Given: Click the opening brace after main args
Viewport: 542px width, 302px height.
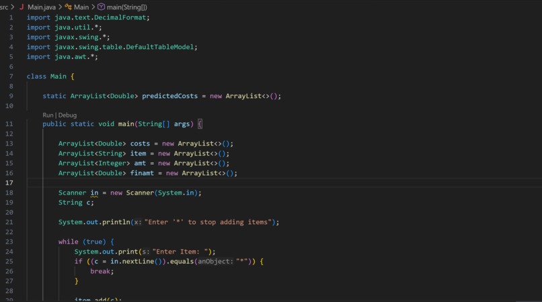Looking at the screenshot, I should (x=200, y=124).
